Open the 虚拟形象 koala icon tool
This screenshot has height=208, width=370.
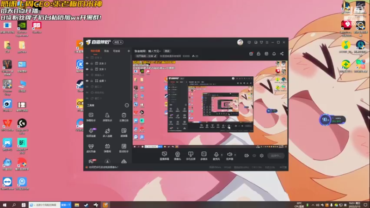91,148
